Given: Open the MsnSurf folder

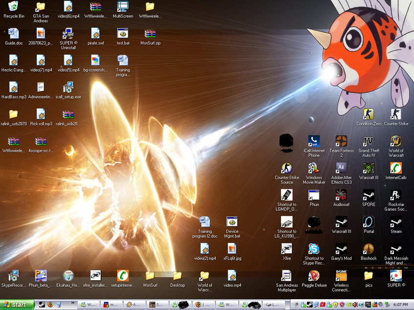Looking at the screenshot, I should (150, 279).
